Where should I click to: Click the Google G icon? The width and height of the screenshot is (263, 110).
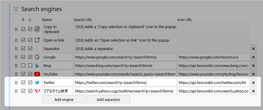[x=37, y=57]
